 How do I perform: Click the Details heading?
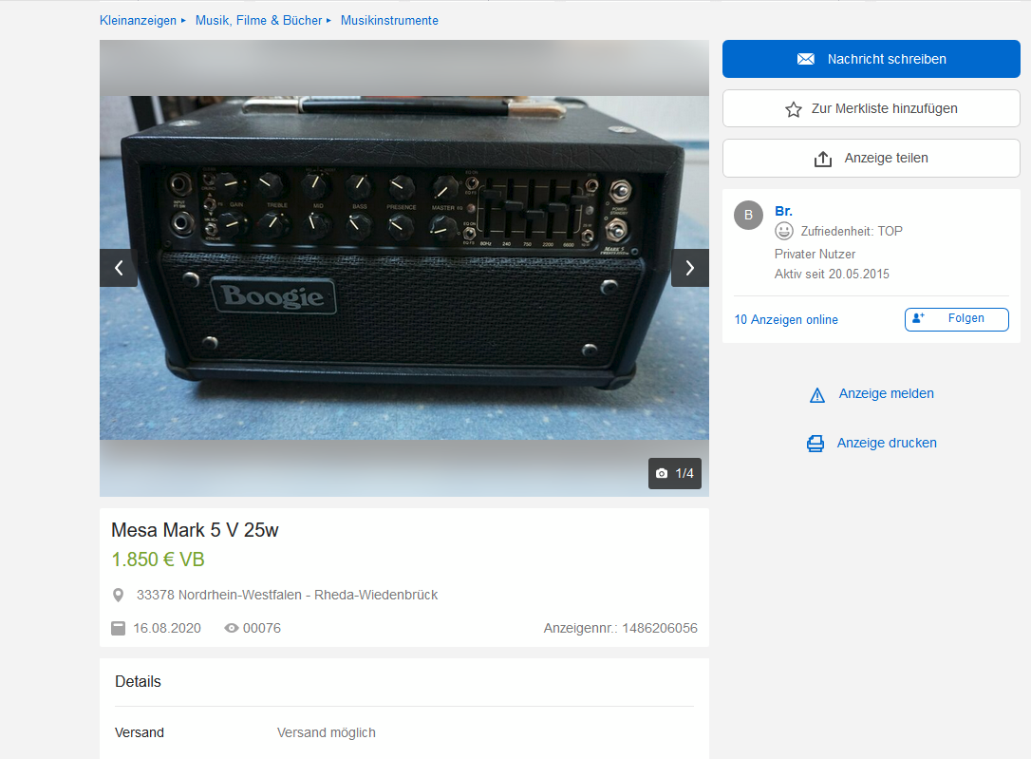click(x=138, y=681)
